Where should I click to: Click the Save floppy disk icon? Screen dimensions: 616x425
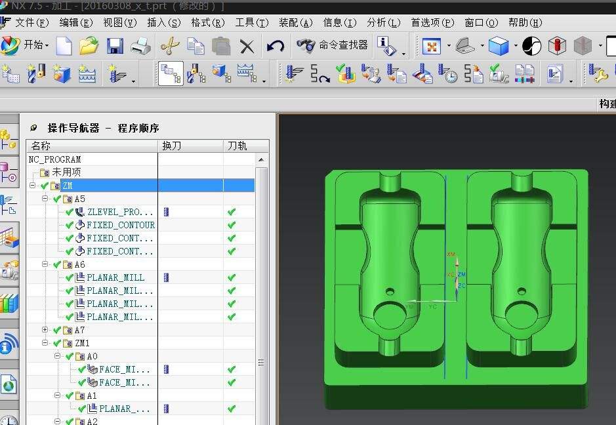[115, 46]
